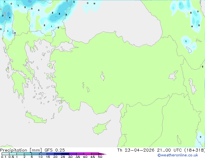Select the date text 'Th 23-04-2026'
Screen dimensions: 205x158
(136, 150)
